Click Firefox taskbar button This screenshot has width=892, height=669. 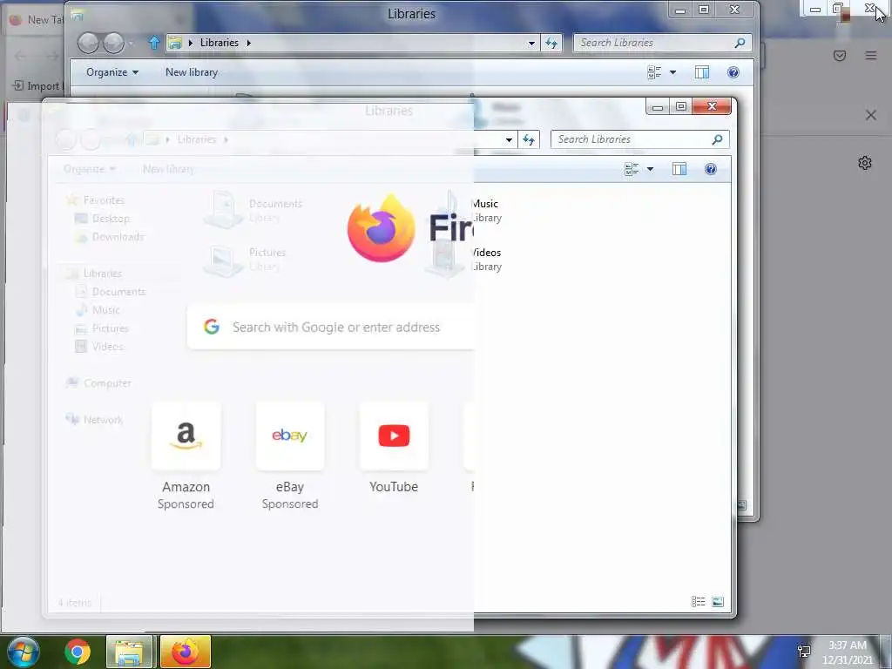point(186,652)
